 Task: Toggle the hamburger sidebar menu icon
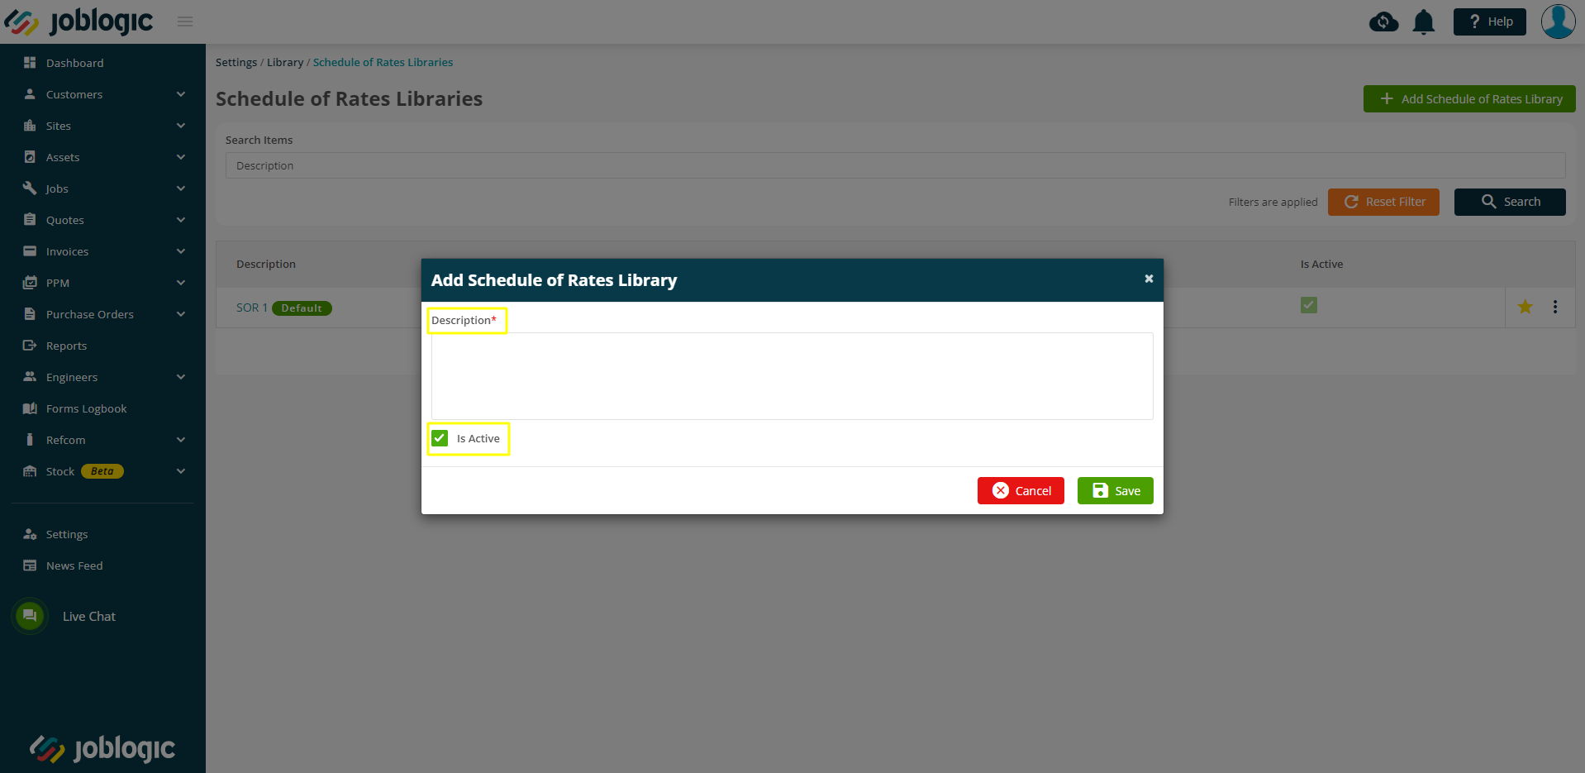click(185, 21)
